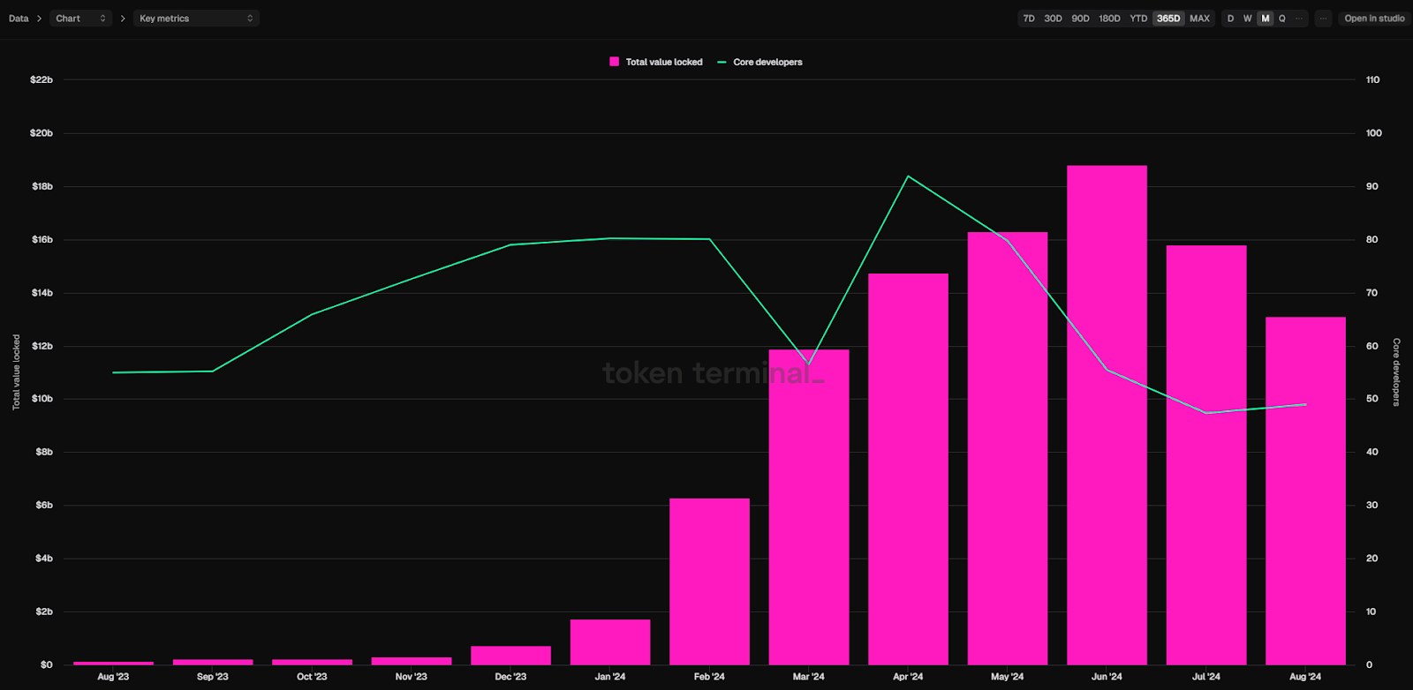Toggle Total value locked legend square
This screenshot has width=1413, height=690.
pyautogui.click(x=614, y=62)
